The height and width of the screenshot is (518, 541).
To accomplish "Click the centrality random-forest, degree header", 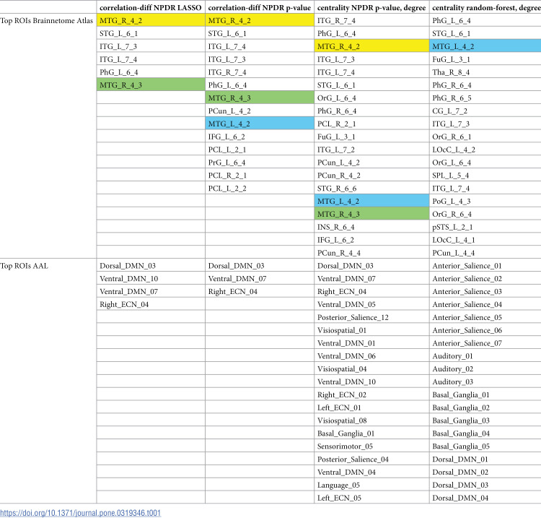I will [x=486, y=8].
